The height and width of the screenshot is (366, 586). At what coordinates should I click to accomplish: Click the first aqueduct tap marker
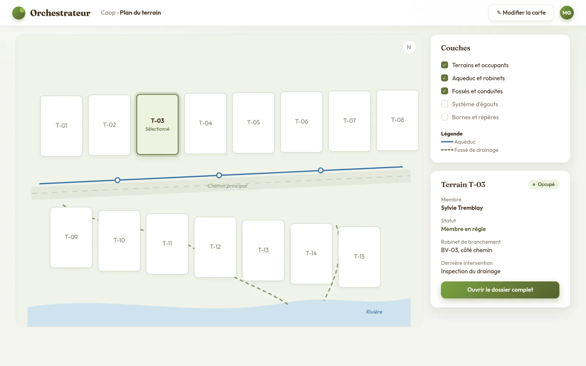click(118, 180)
